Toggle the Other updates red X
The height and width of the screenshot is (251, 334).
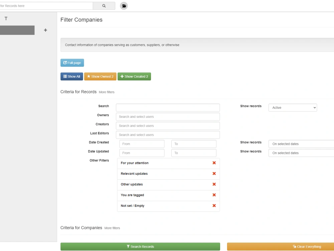[x=214, y=184]
